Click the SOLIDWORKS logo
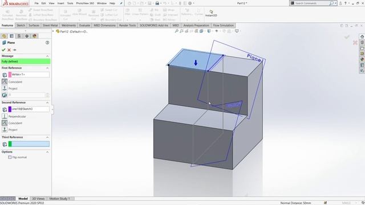The height and width of the screenshot is (205, 365). (16, 3)
